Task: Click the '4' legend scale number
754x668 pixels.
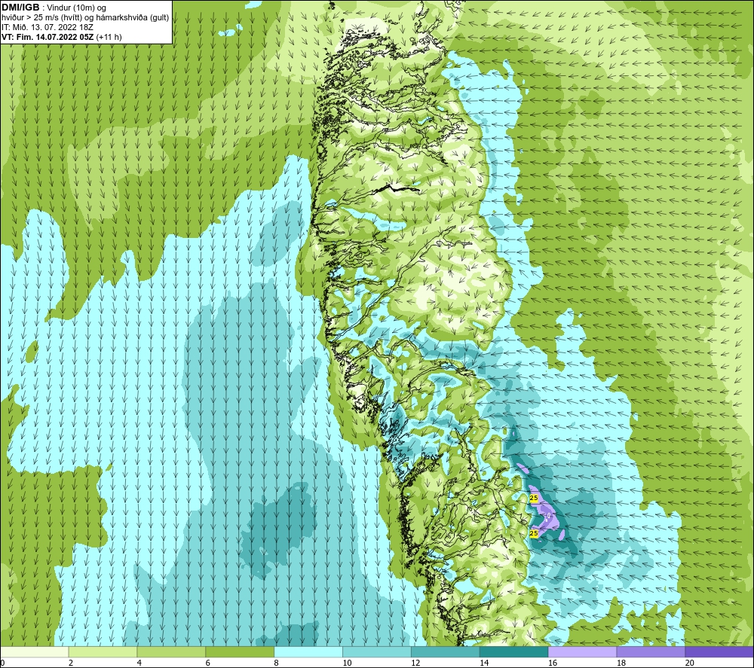Action: 139,663
